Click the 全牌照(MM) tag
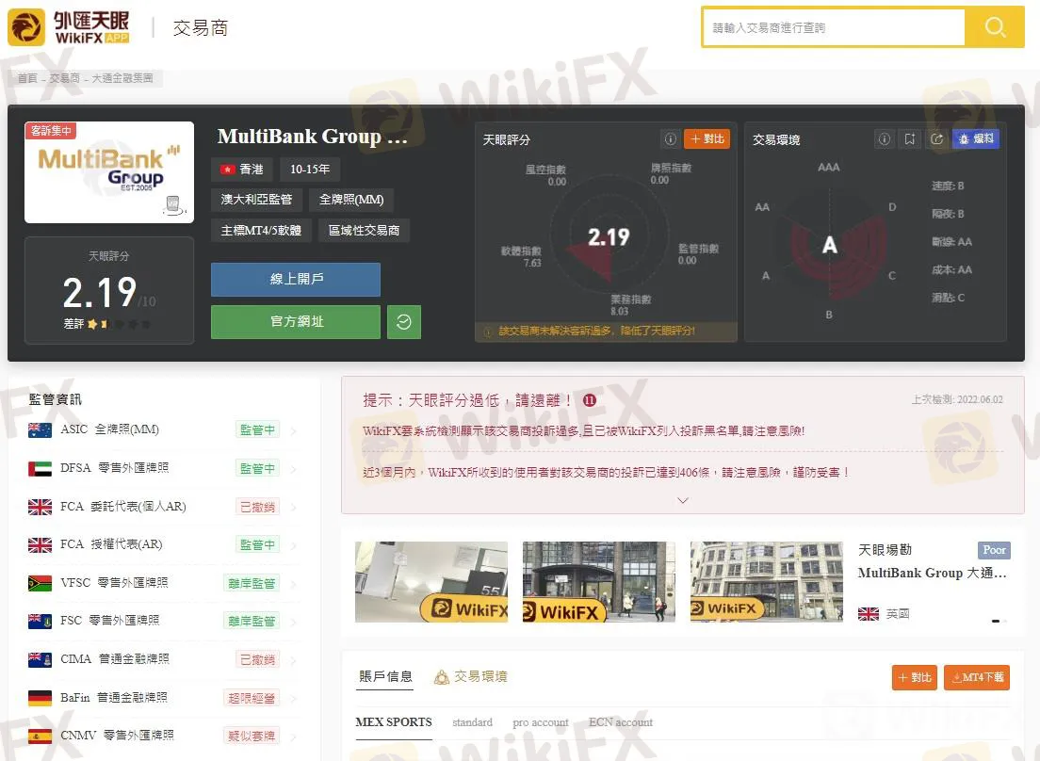The image size is (1040, 761). coord(351,200)
